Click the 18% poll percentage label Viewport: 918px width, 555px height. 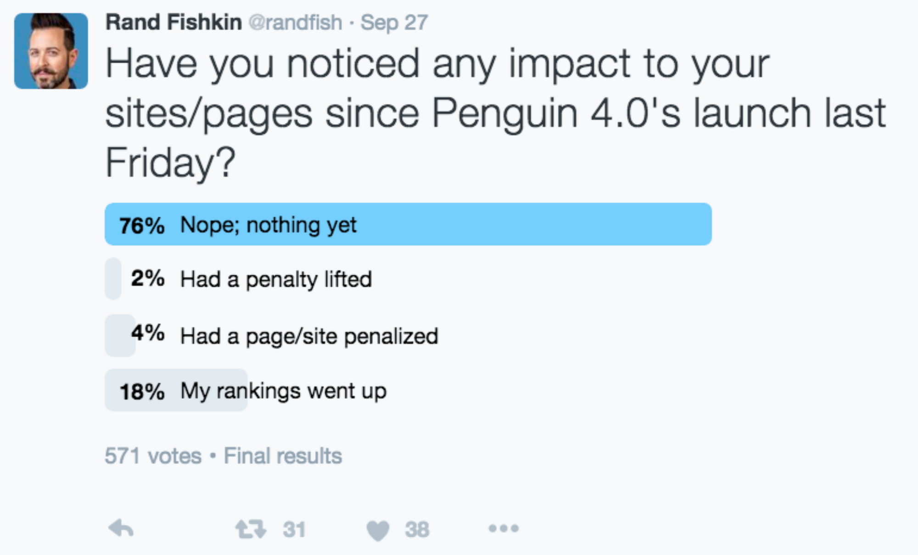[142, 392]
